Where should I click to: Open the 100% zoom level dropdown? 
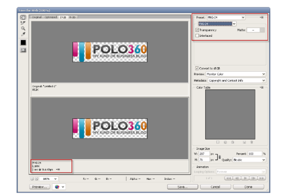coord(48,178)
